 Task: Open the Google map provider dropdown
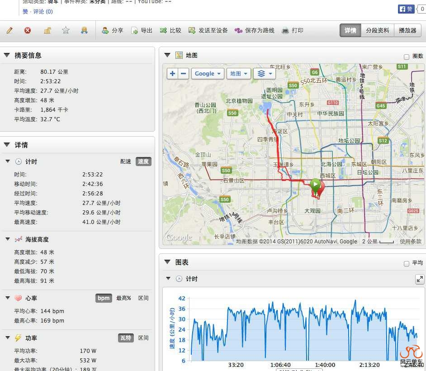[208, 73]
